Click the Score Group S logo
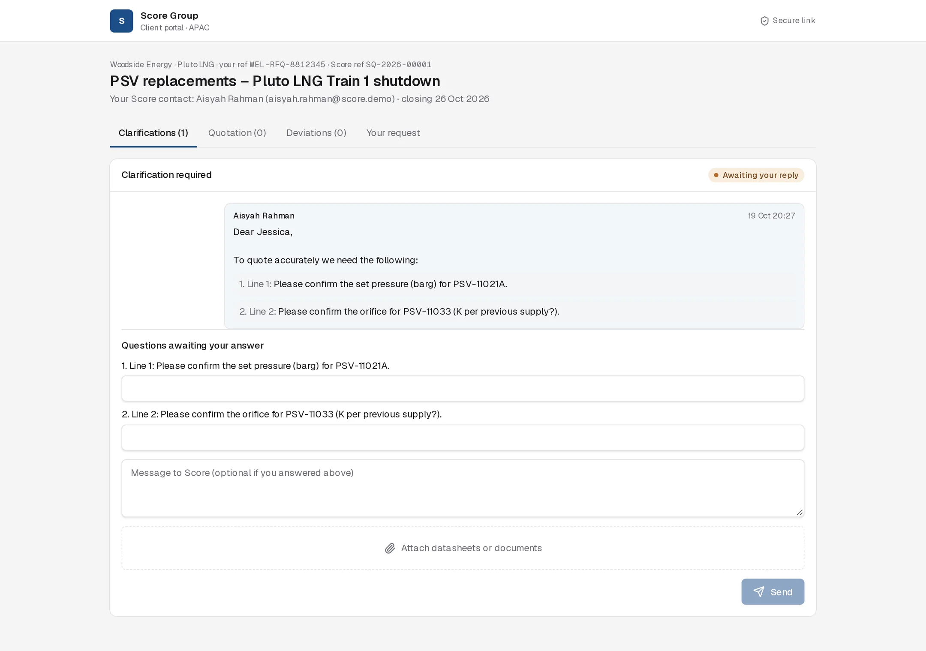This screenshot has height=651, width=926. pos(121,21)
